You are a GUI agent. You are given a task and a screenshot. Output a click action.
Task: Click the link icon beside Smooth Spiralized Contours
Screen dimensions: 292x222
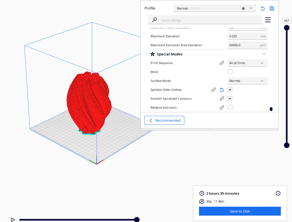[222, 99]
